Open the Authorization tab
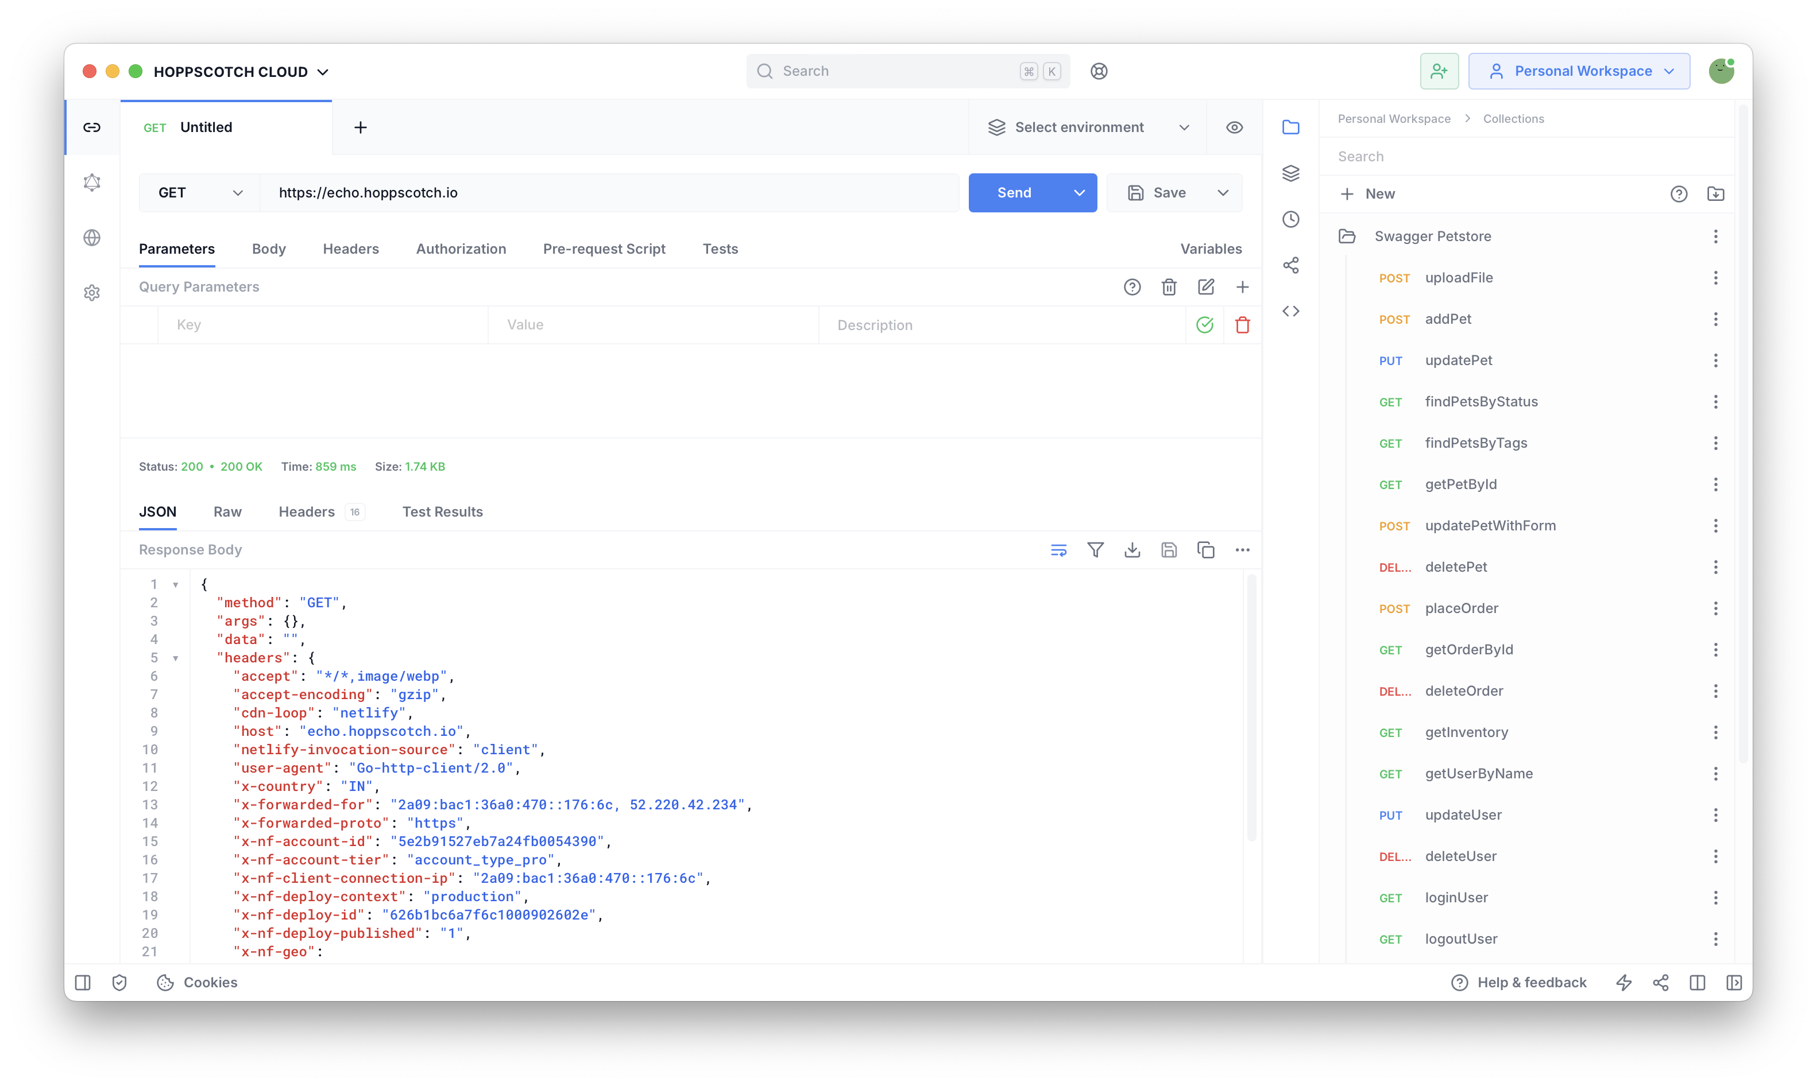Viewport: 1817px width, 1086px height. coord(461,249)
